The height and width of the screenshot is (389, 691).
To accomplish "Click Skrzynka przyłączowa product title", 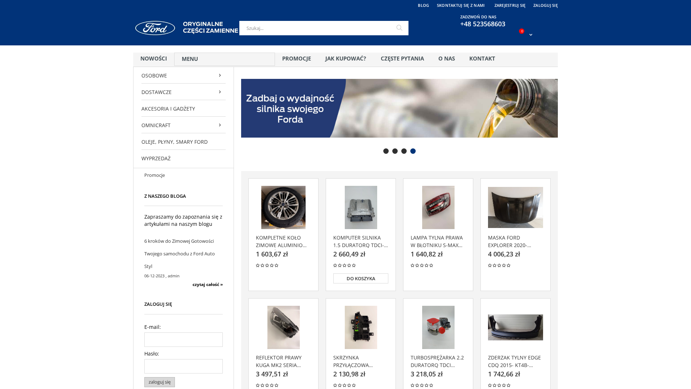I will coord(353,361).
